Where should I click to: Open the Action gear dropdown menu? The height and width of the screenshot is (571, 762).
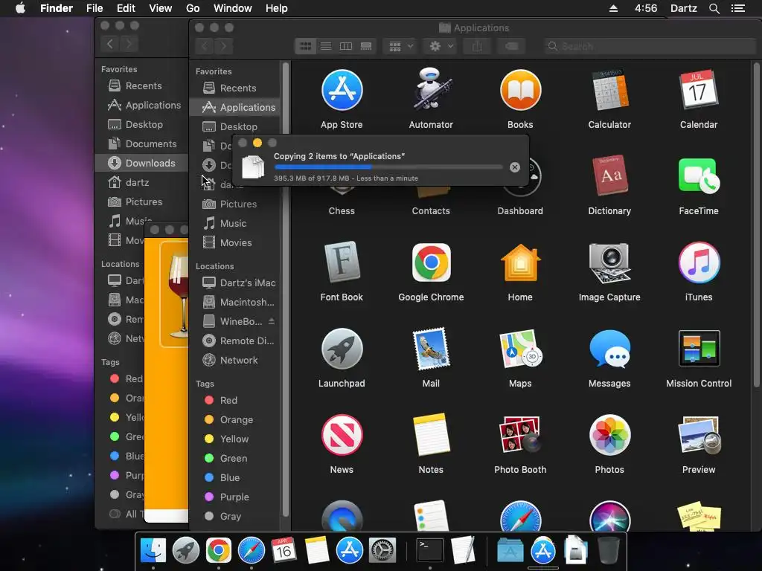point(441,46)
